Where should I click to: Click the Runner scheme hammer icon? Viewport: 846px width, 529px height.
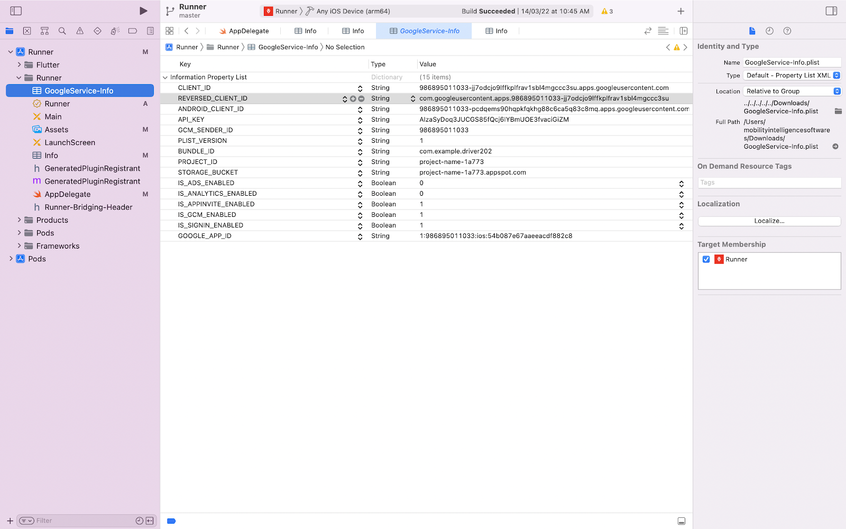(309, 11)
